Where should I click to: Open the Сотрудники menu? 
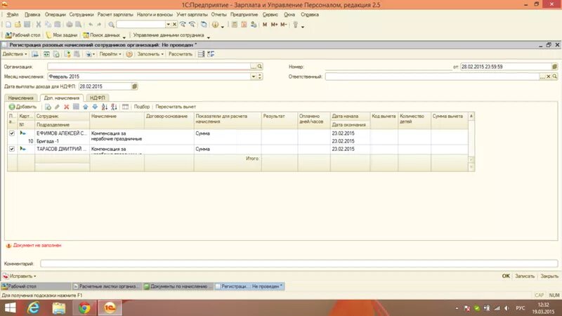point(81,15)
